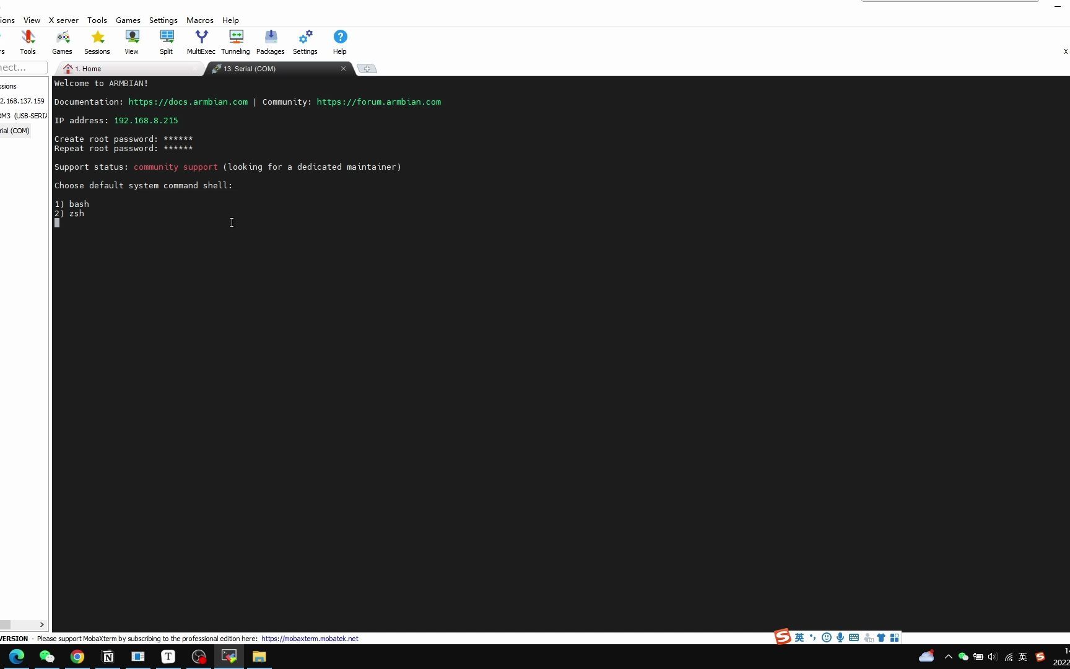This screenshot has width=1070, height=669.
Task: Open Tools from the toolbar
Action: (27, 41)
